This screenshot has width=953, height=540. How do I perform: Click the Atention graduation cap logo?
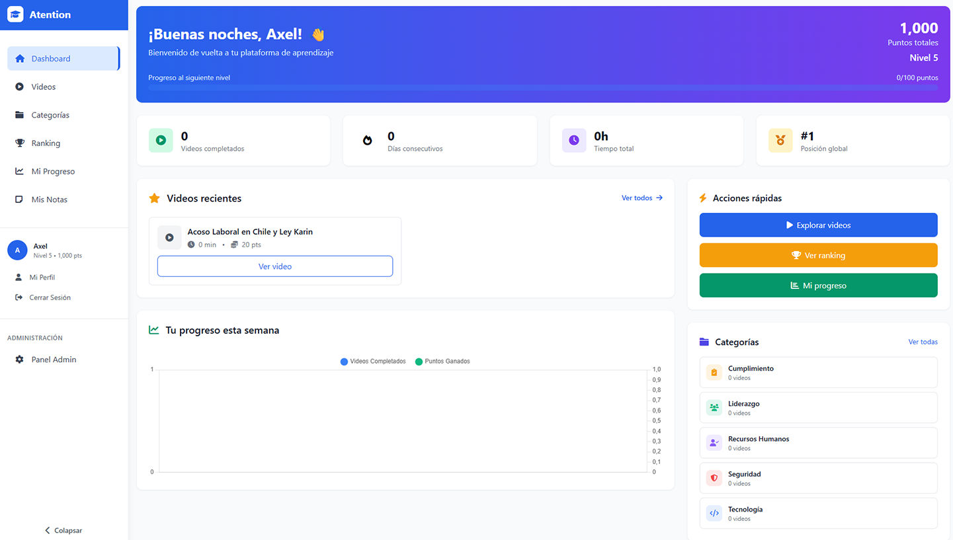point(15,14)
